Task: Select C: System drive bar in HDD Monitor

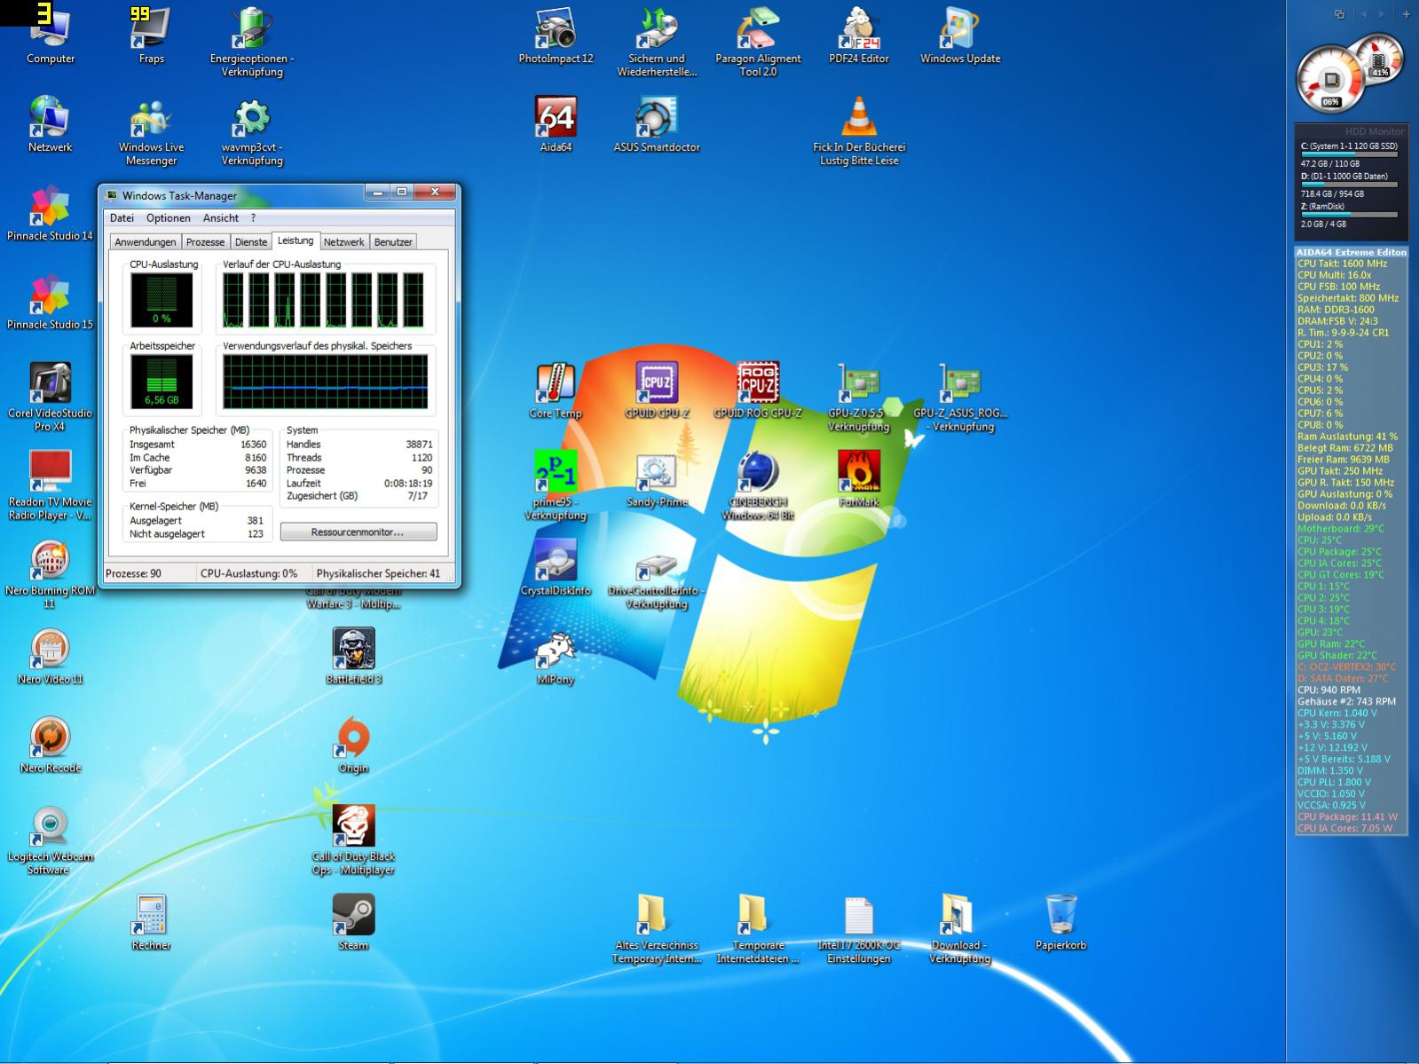Action: pyautogui.click(x=1350, y=154)
